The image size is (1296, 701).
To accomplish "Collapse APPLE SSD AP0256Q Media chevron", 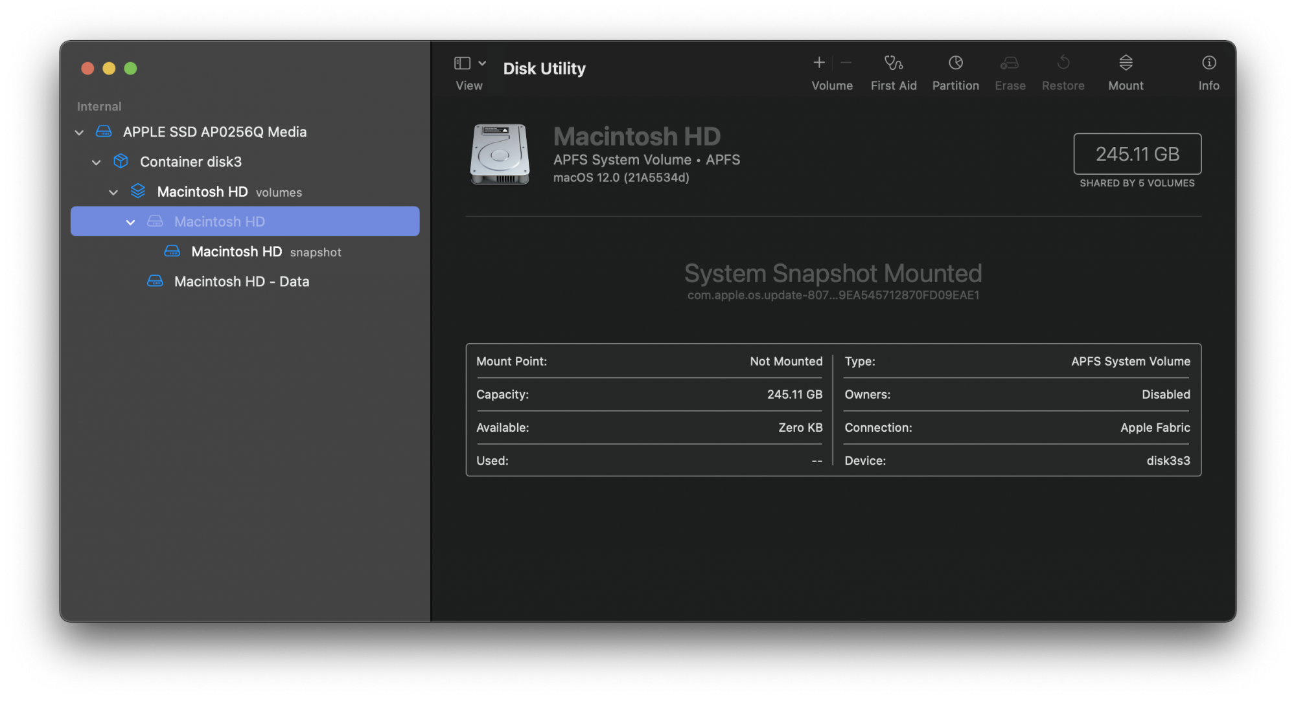I will 79,132.
